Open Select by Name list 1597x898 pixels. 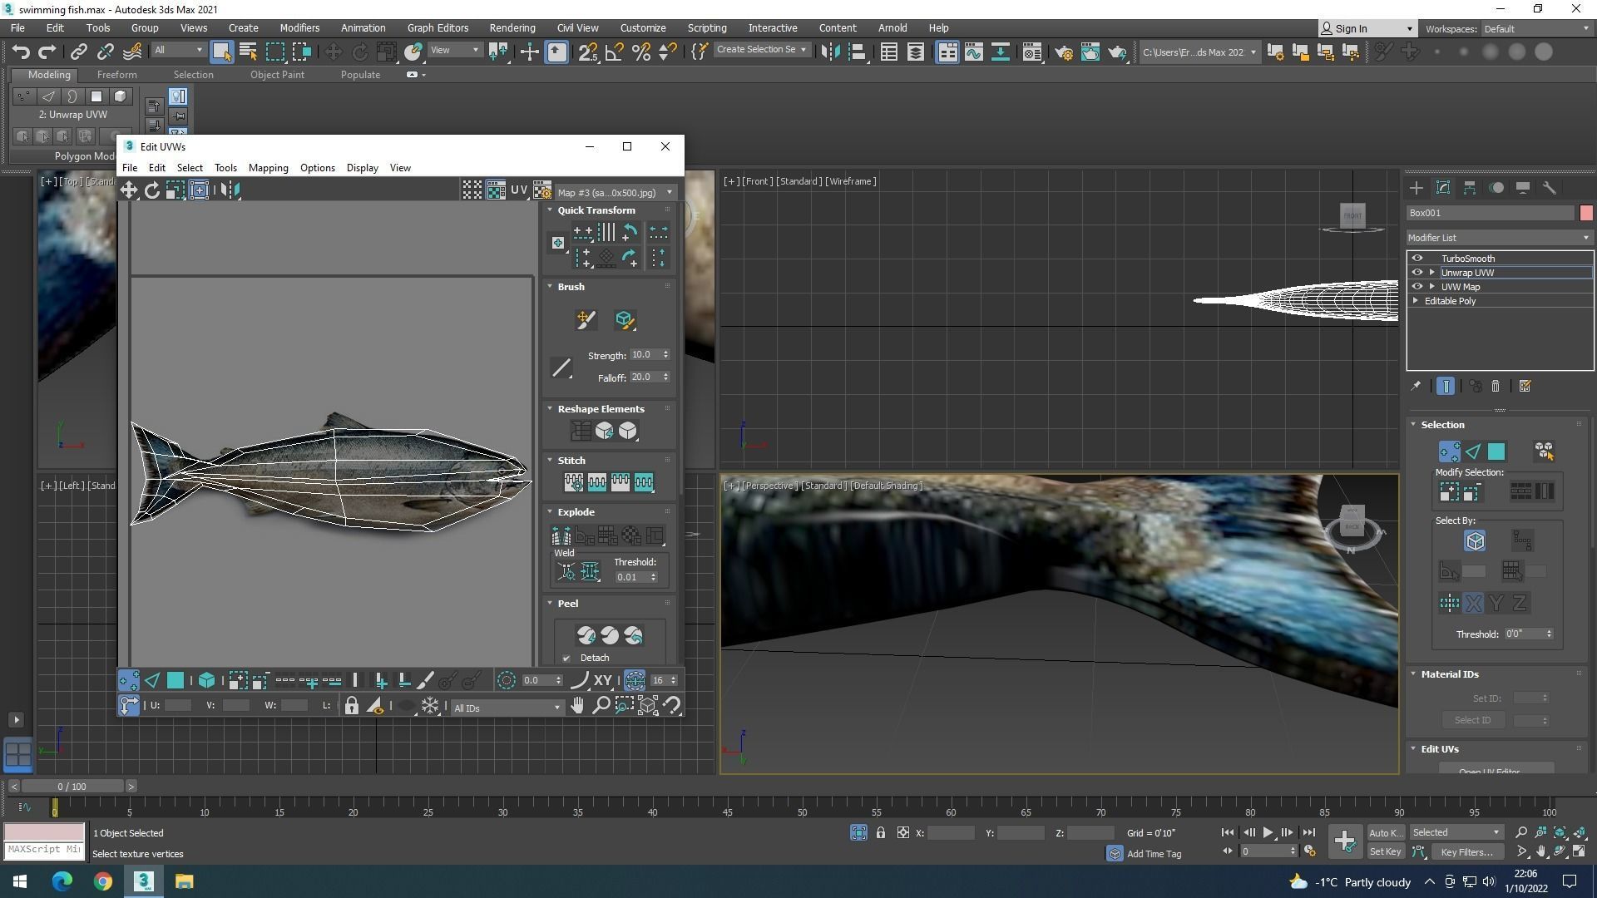(x=248, y=52)
